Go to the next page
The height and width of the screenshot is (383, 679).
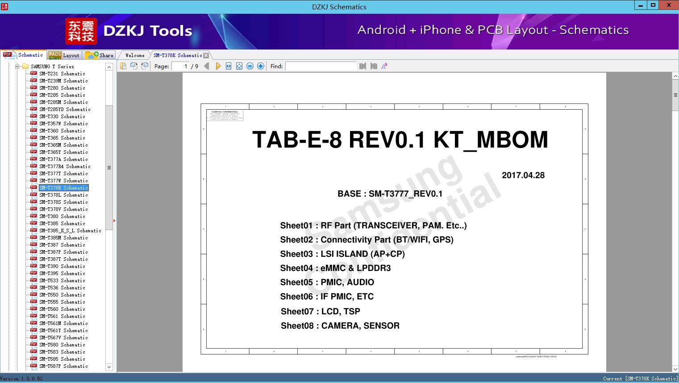(218, 66)
